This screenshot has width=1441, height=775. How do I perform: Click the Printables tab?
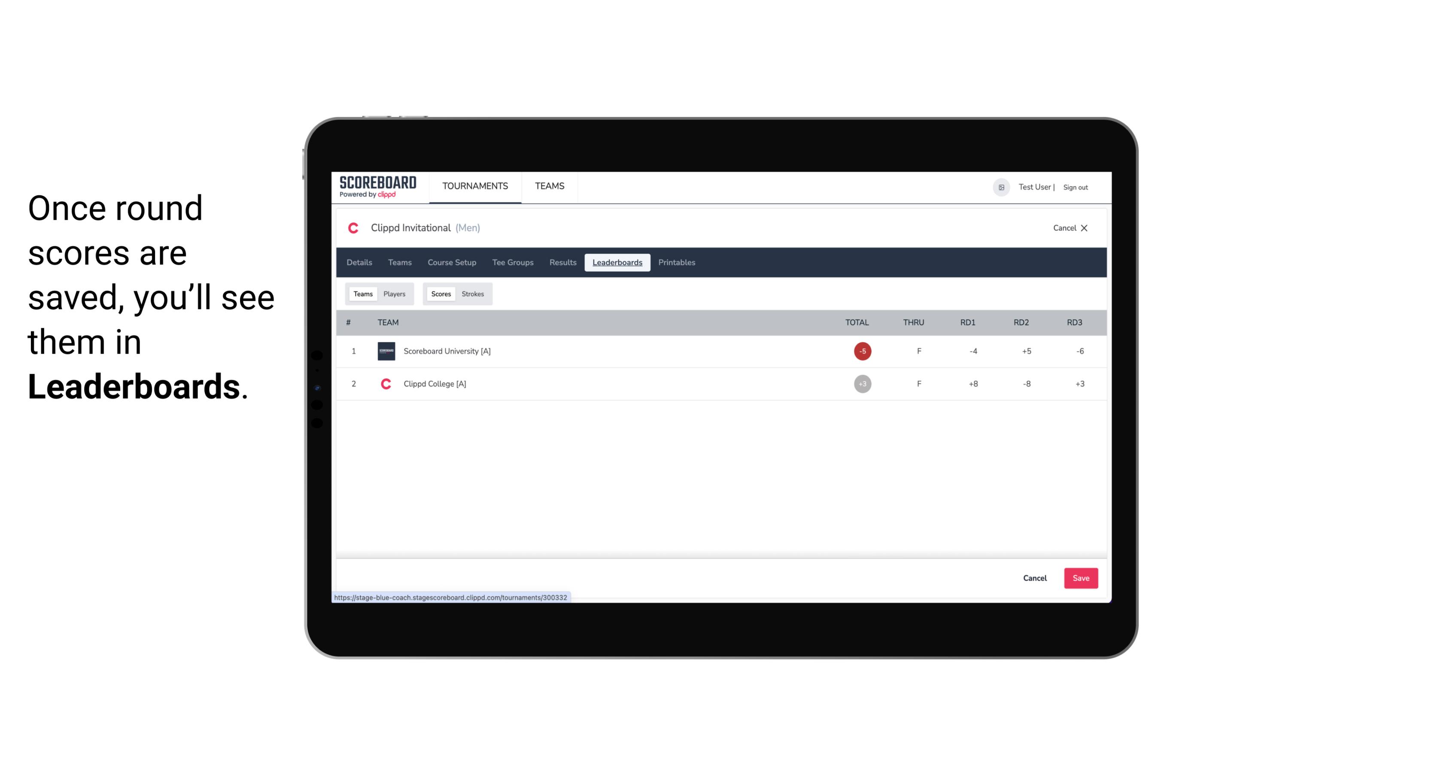[x=677, y=263]
